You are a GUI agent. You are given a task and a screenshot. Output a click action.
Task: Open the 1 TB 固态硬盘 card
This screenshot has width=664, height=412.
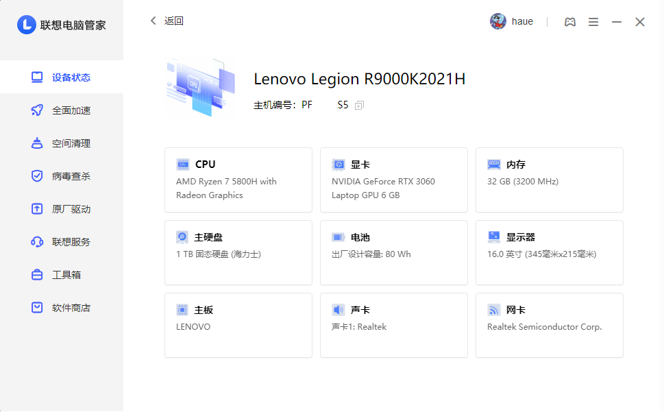(x=238, y=253)
